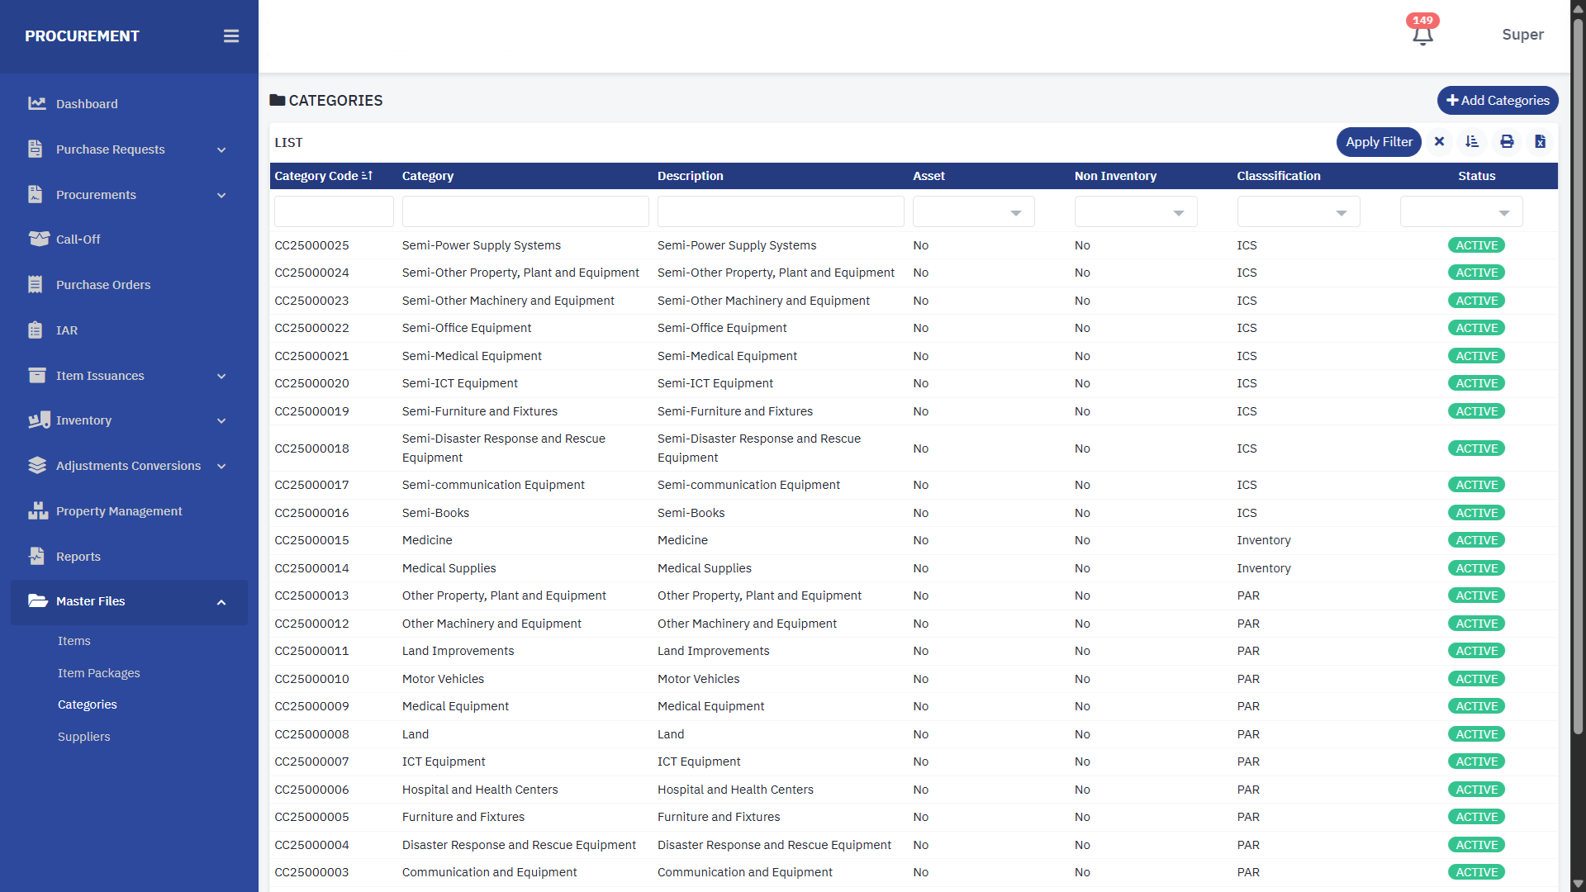The height and width of the screenshot is (892, 1586).
Task: Click the Apply Filter button
Action: pos(1378,142)
